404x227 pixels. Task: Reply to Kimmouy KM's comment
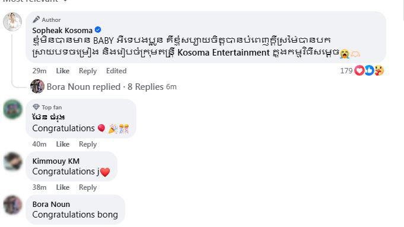pos(88,187)
